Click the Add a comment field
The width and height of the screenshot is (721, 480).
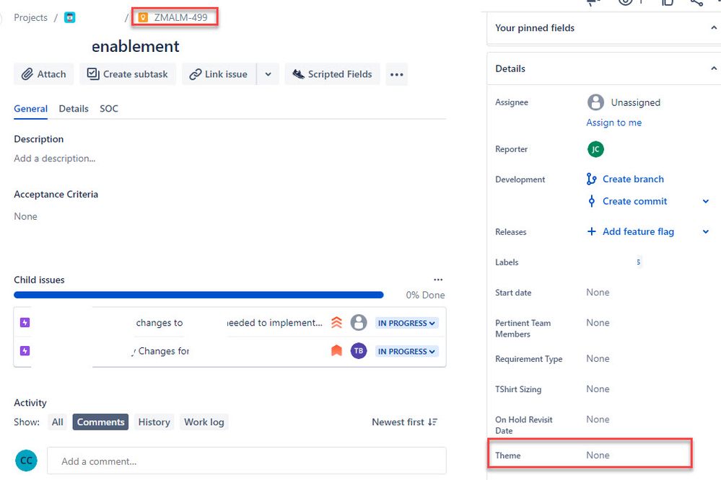246,461
